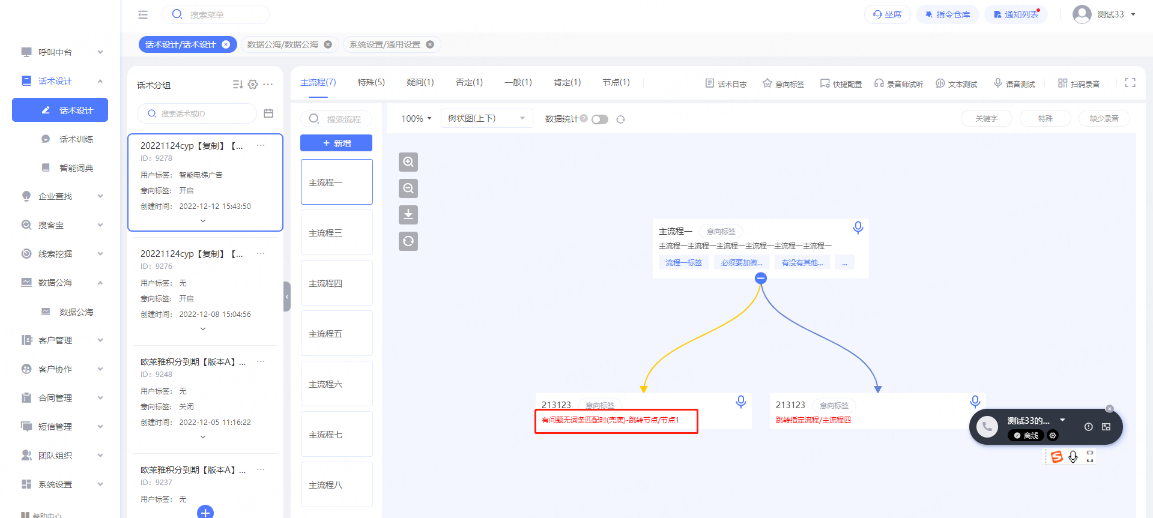Click the 关键字 keyword filter button
Viewport: 1153px width, 518px height.
[987, 118]
